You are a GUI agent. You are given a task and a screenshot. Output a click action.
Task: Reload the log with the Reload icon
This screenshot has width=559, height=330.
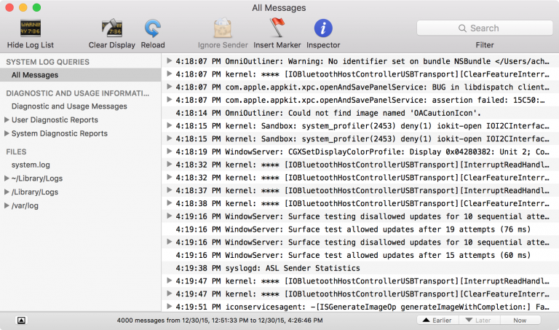click(153, 28)
